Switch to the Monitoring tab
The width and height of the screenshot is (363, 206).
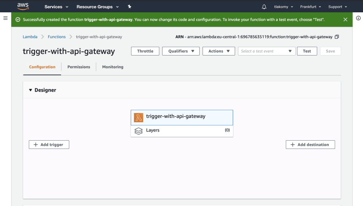click(x=113, y=67)
